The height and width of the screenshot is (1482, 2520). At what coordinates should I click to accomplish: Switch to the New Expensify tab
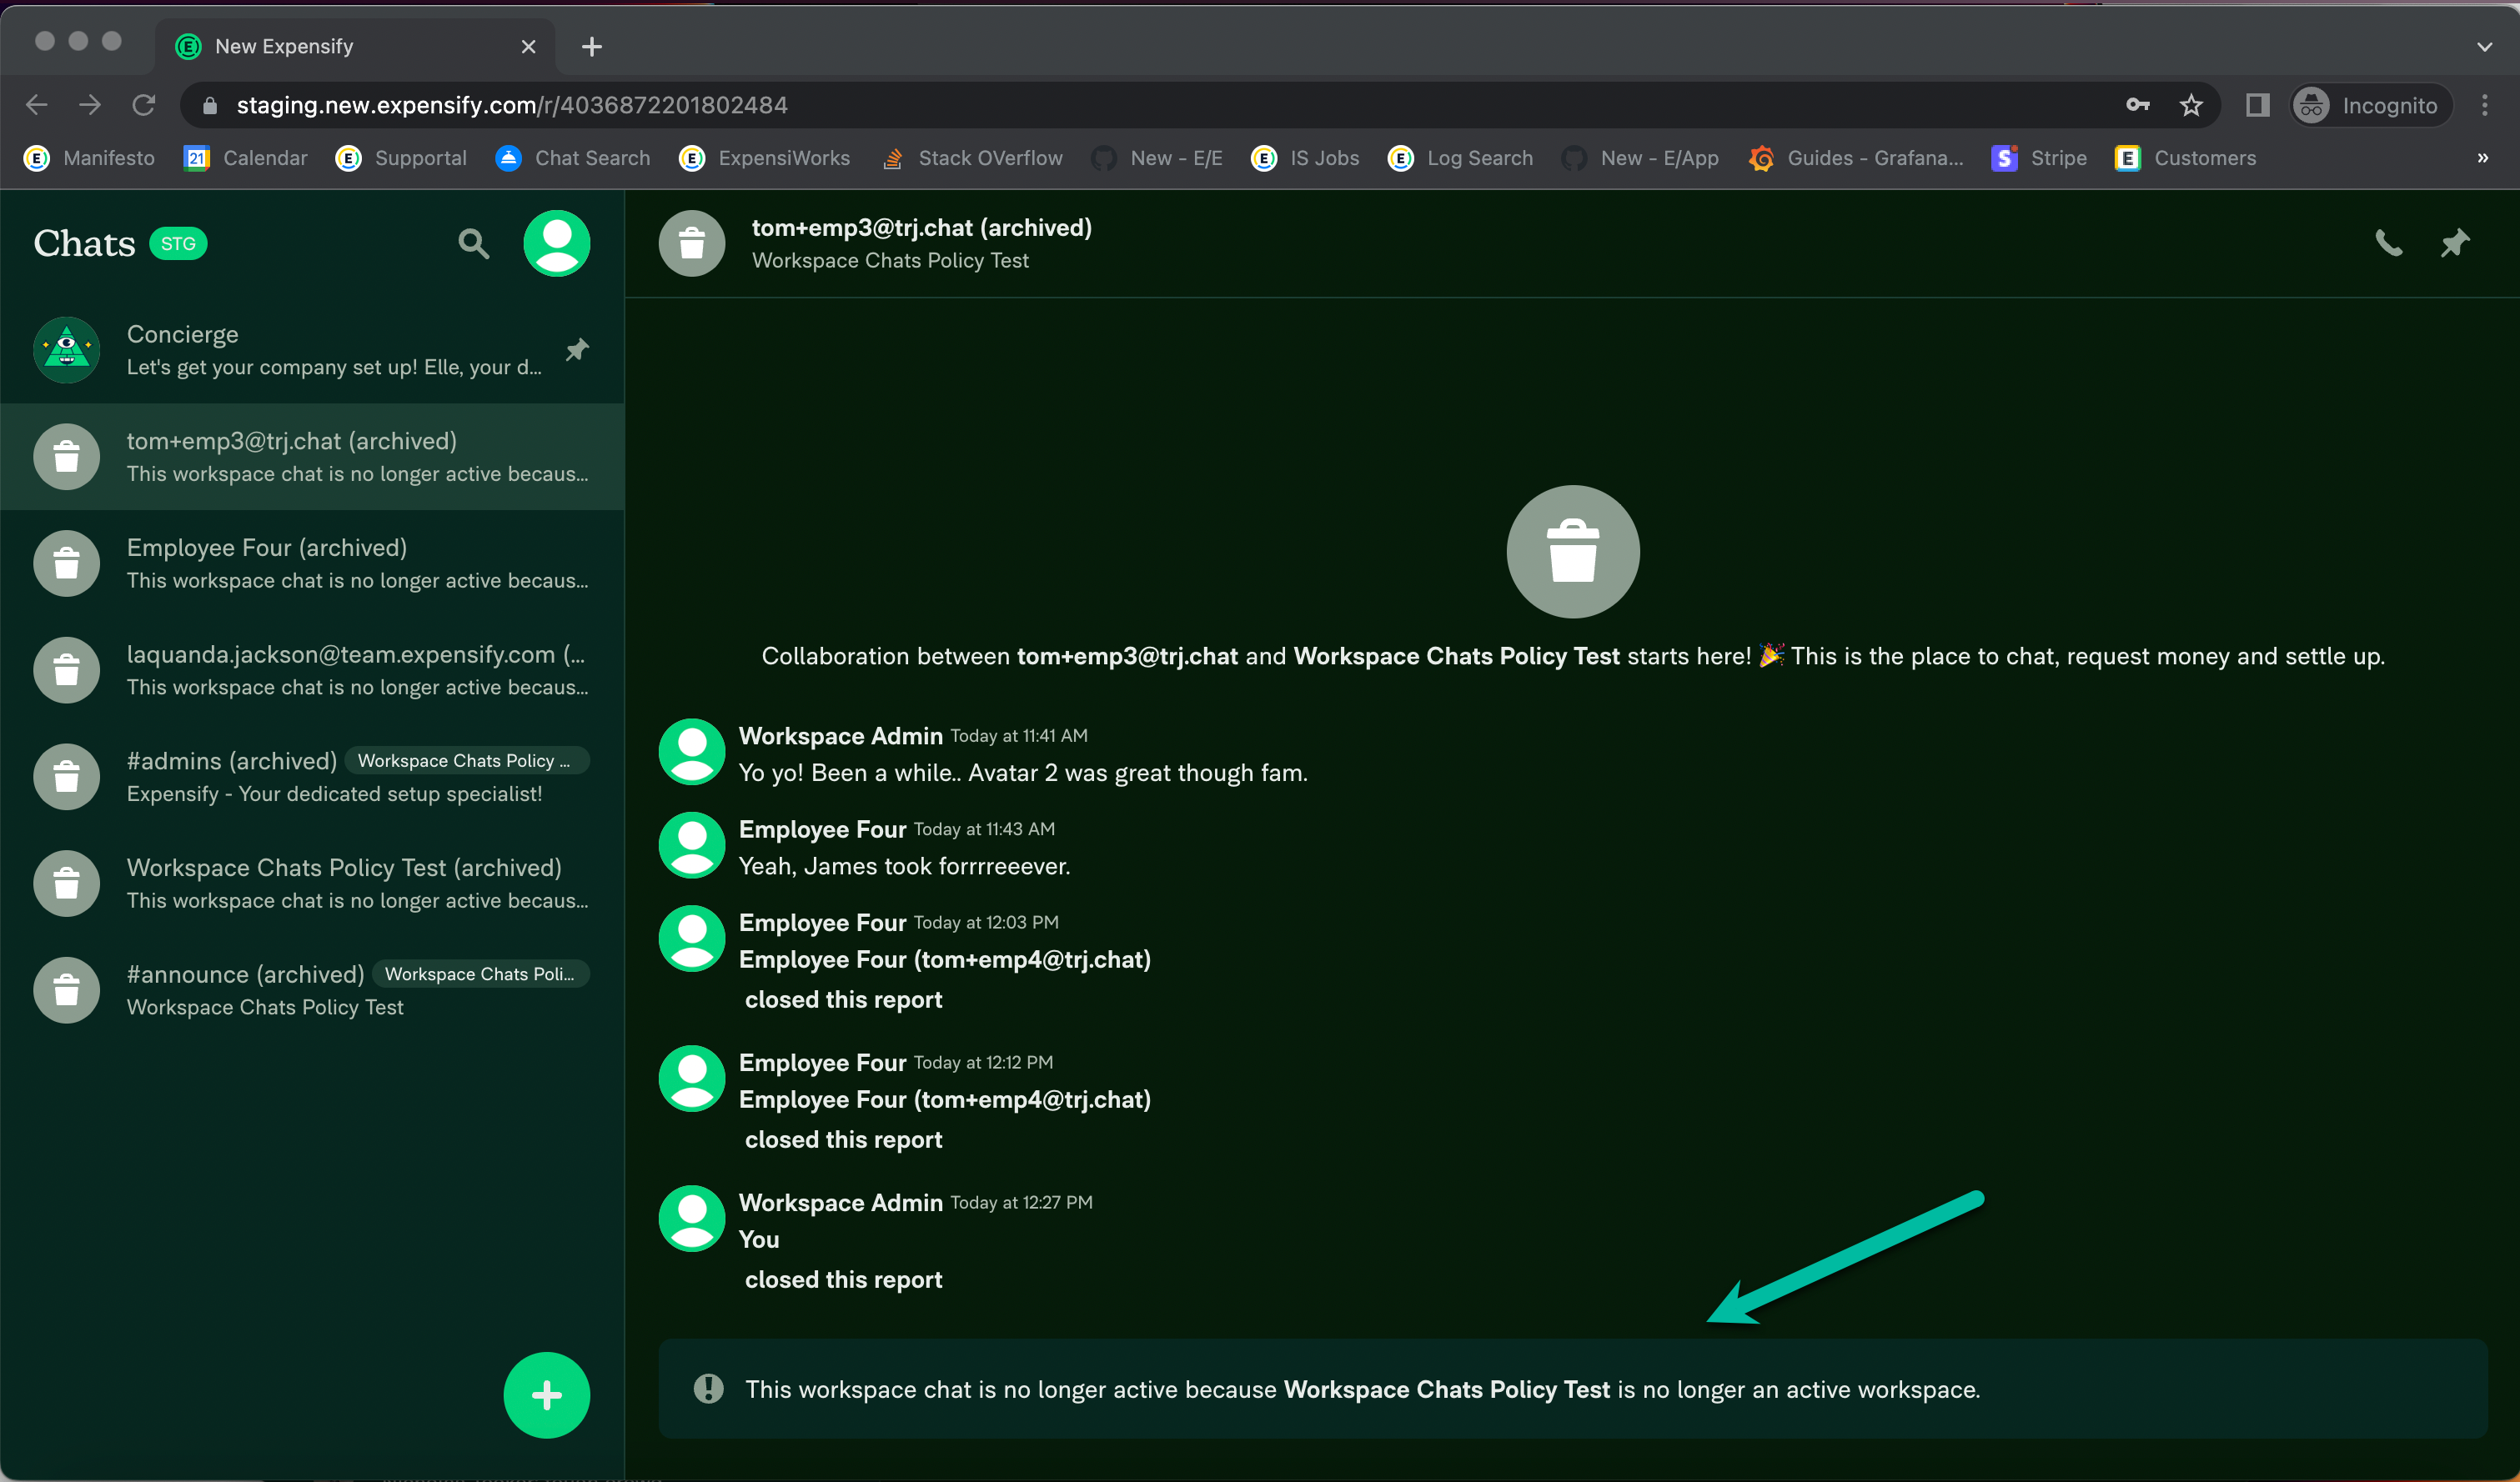pyautogui.click(x=355, y=46)
